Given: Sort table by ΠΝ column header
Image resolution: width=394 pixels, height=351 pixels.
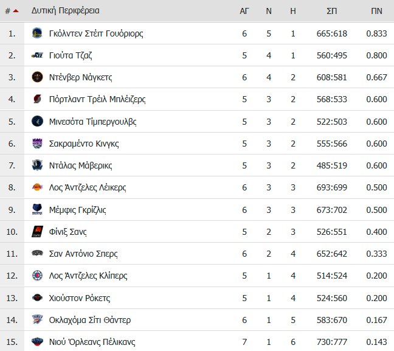Looking at the screenshot, I should coord(376,11).
